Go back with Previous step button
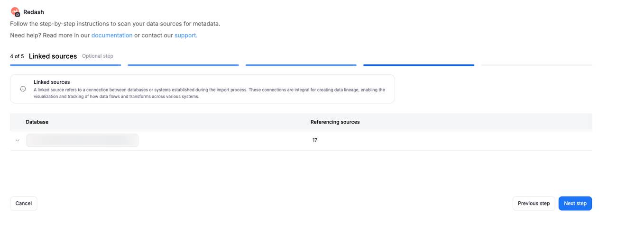Viewport: 626px width, 241px height. click(x=534, y=203)
